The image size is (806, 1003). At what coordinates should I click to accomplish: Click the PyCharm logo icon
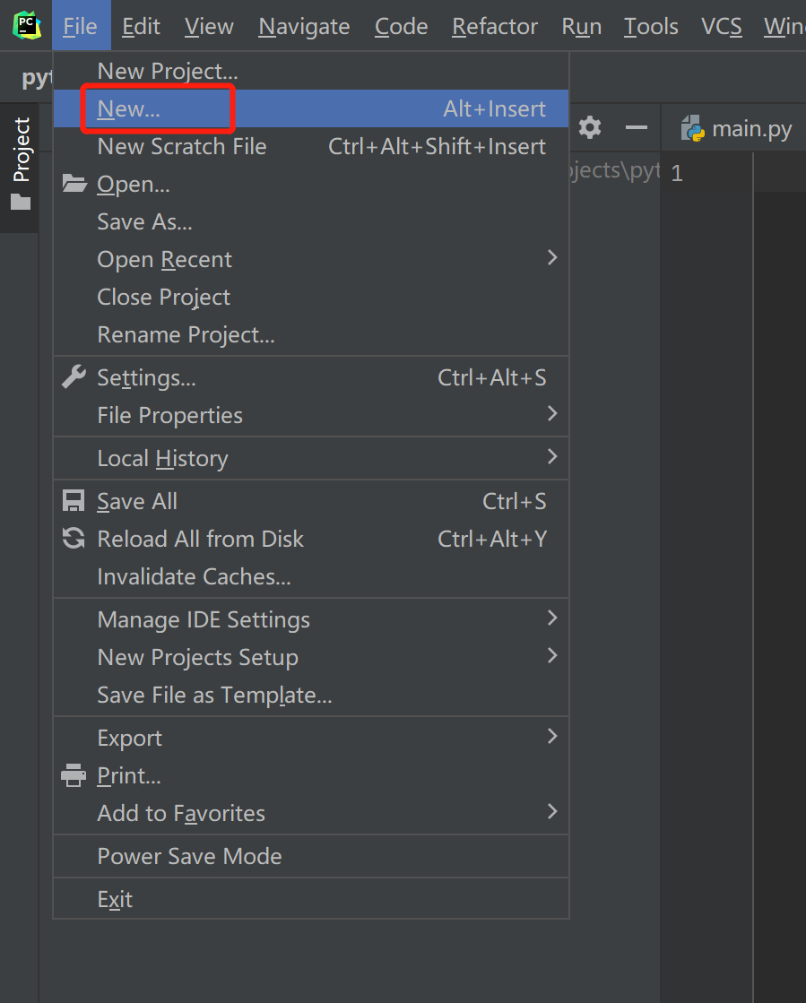tap(27, 26)
